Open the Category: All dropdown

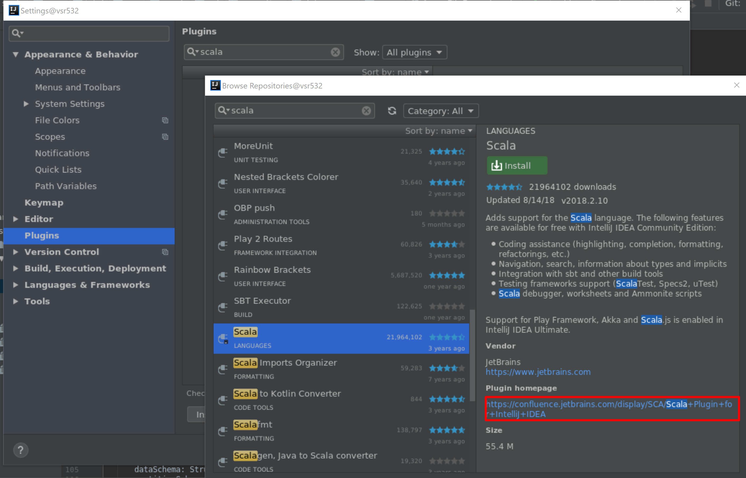tap(441, 111)
